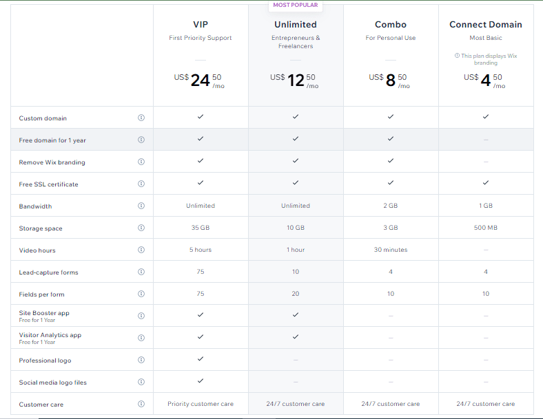The image size is (543, 419).
Task: Click the Combo price US$ 8.50 per month
Action: (389, 80)
